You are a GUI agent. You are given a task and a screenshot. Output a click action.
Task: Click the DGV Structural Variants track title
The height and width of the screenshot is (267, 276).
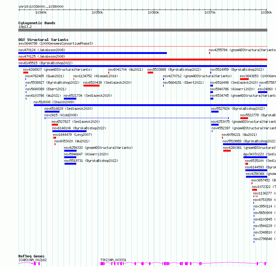(43, 40)
